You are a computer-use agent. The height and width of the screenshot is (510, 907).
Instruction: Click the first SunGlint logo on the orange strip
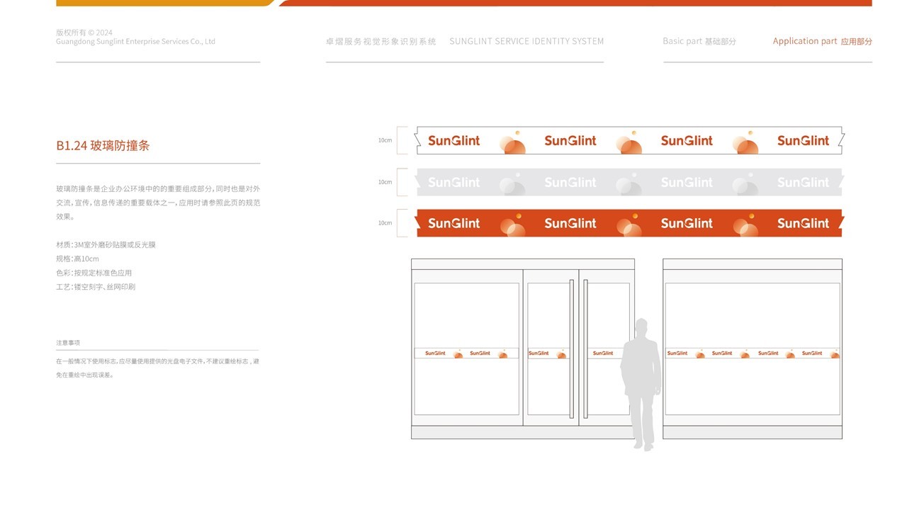click(x=453, y=223)
